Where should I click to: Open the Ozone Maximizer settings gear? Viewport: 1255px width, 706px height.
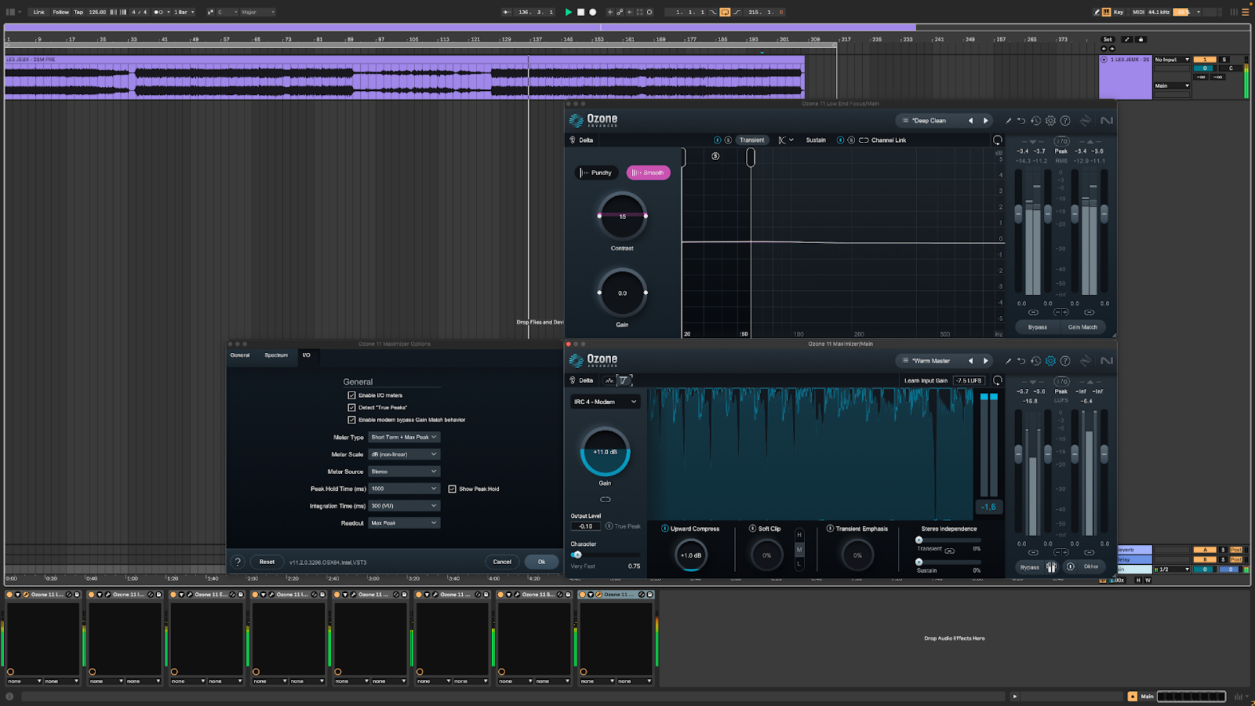(1050, 360)
